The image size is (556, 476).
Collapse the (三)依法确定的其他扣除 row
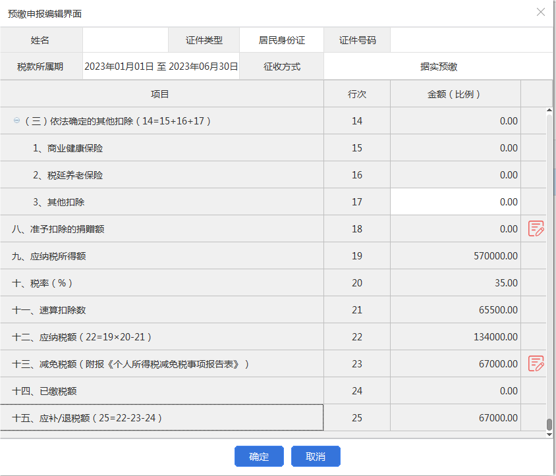16,120
